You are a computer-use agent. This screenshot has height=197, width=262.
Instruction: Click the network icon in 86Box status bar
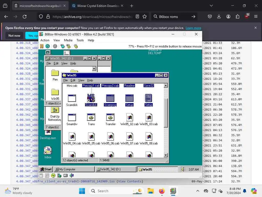click(x=59, y=175)
